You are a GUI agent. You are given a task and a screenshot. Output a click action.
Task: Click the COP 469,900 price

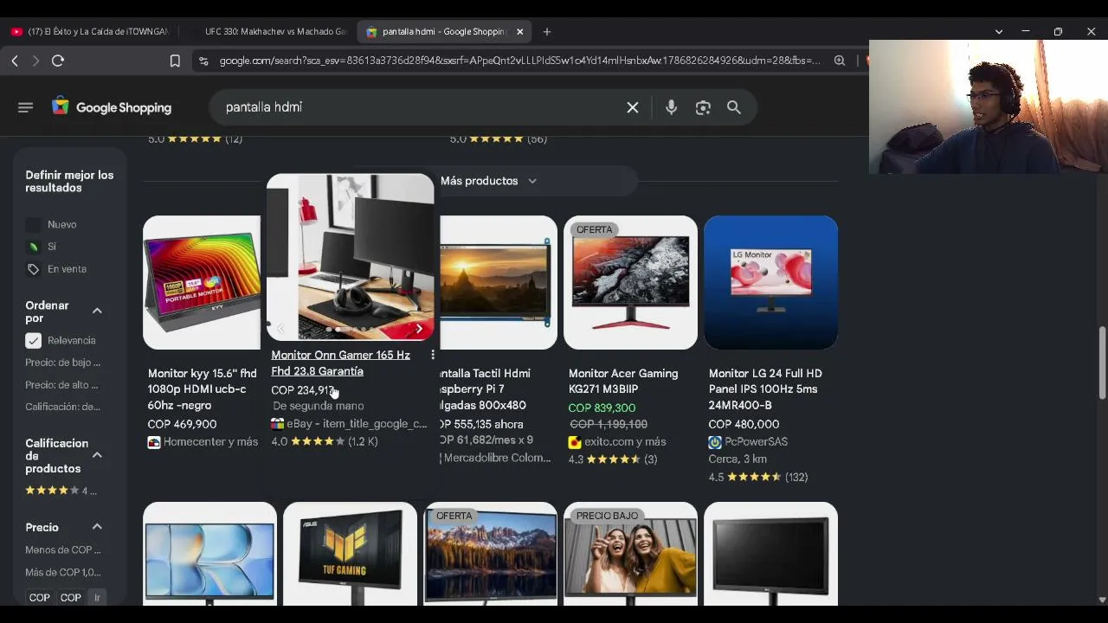click(x=182, y=425)
